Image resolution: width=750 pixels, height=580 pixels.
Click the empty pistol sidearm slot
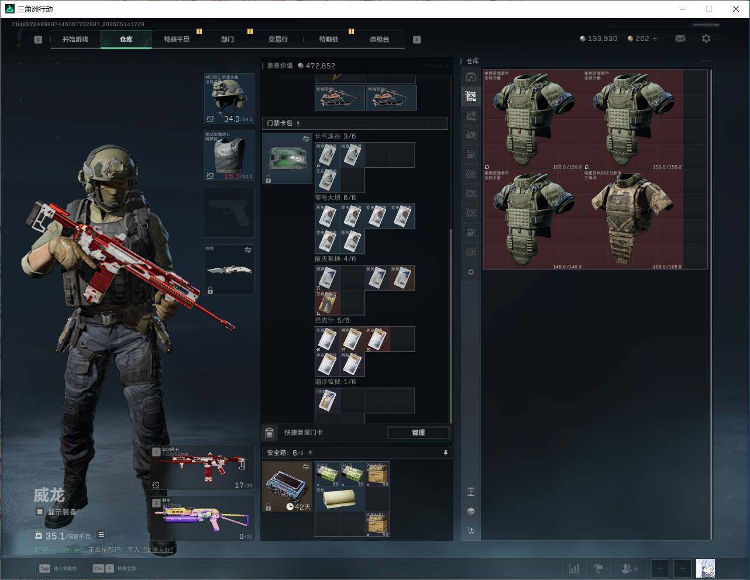point(229,213)
